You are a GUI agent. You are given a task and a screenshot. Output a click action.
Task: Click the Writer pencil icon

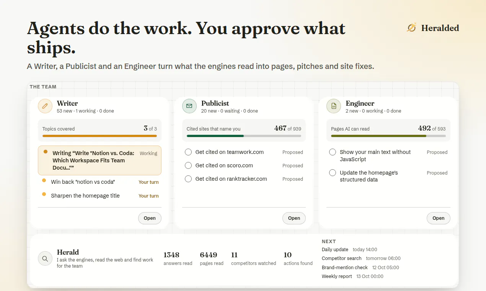45,106
